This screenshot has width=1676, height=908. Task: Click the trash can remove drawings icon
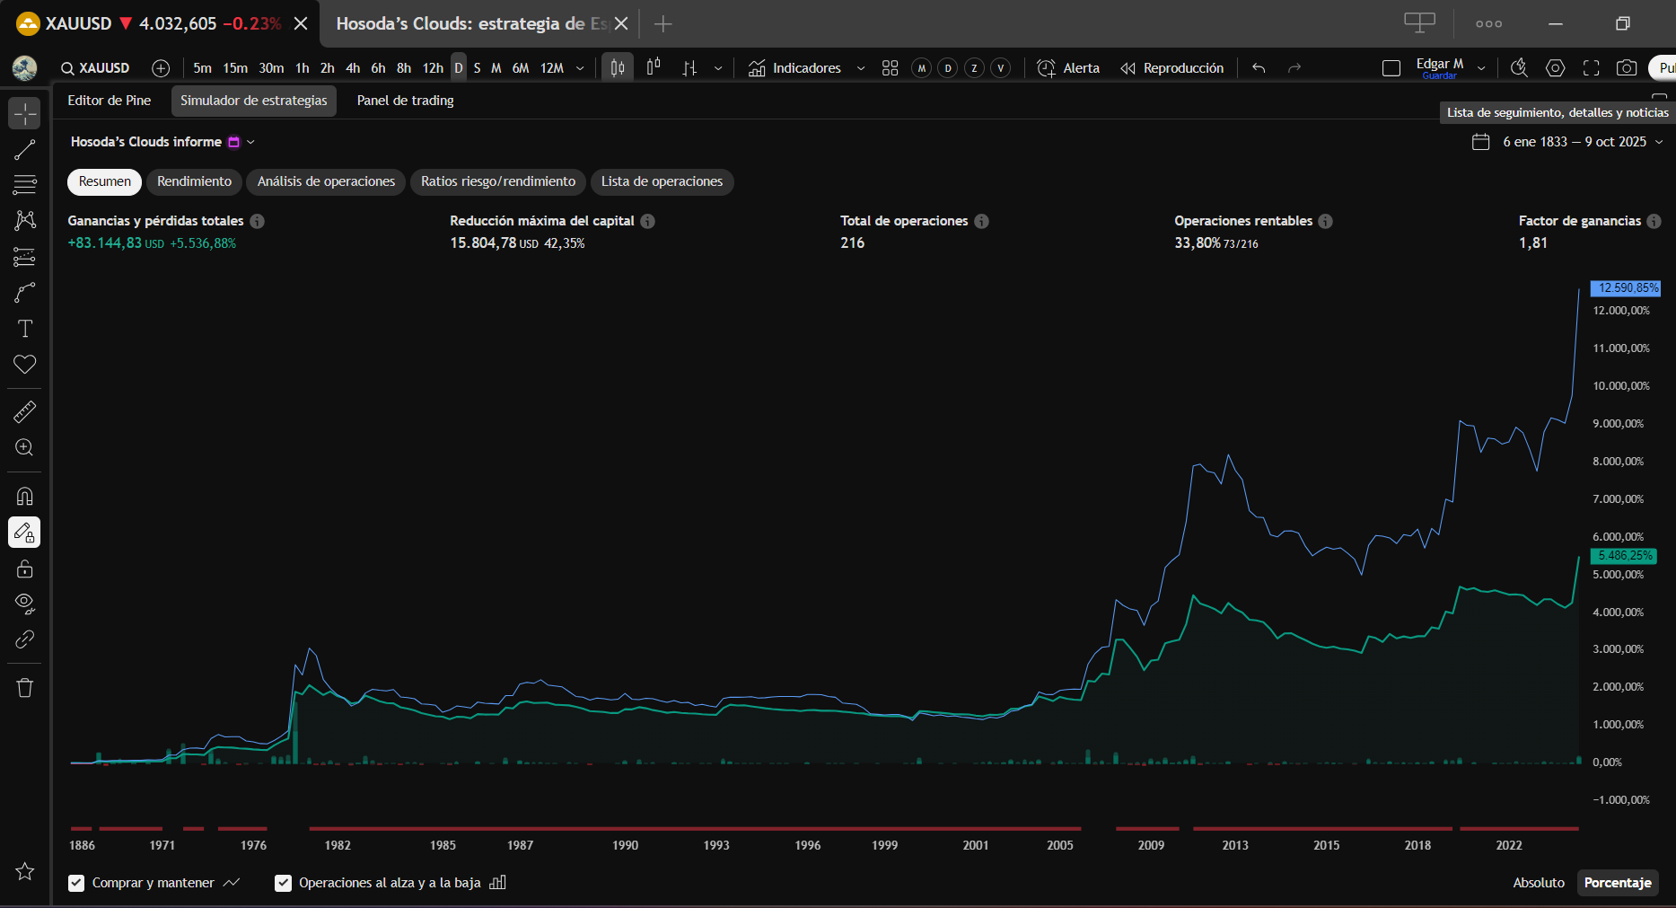tap(24, 688)
